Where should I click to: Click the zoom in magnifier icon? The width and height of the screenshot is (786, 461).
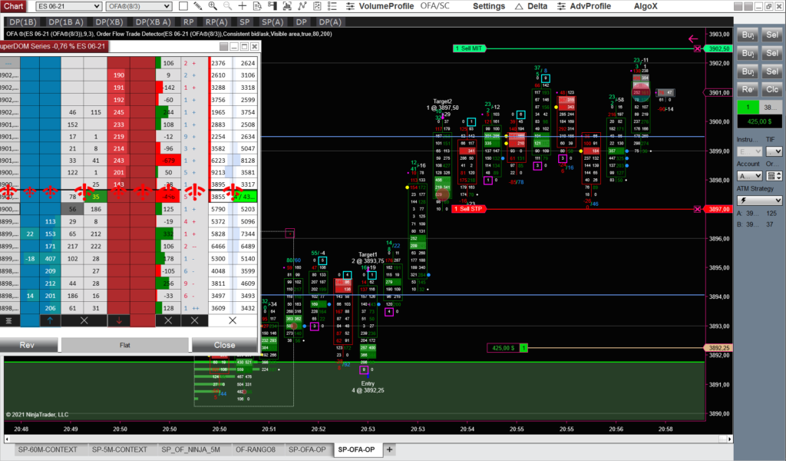213,6
